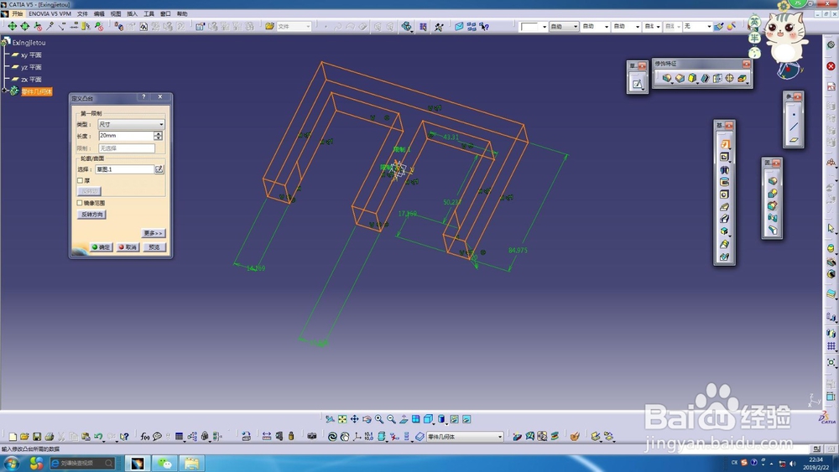Open the 工具 tools menu
Viewport: 839px width, 472px height.
[x=149, y=13]
